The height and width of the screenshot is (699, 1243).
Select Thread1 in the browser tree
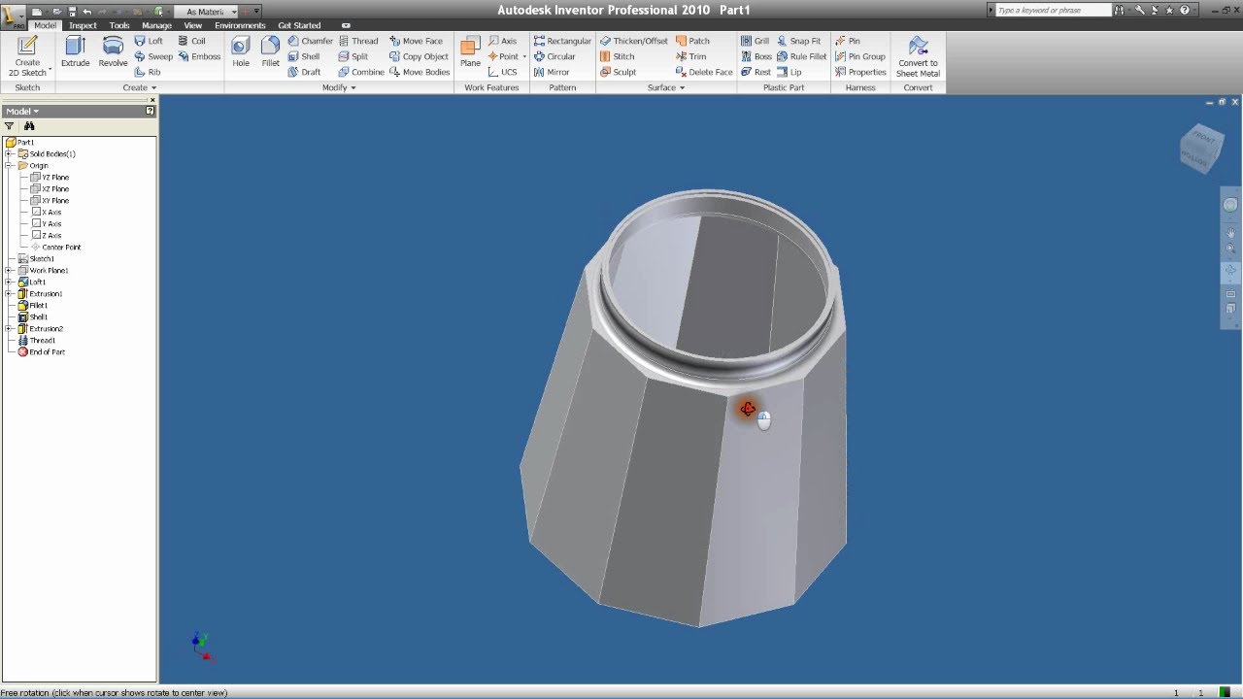(x=37, y=341)
